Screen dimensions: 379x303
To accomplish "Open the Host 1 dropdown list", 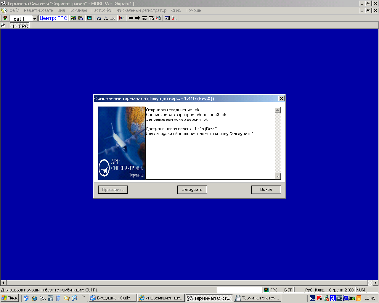I will tap(35, 19).
